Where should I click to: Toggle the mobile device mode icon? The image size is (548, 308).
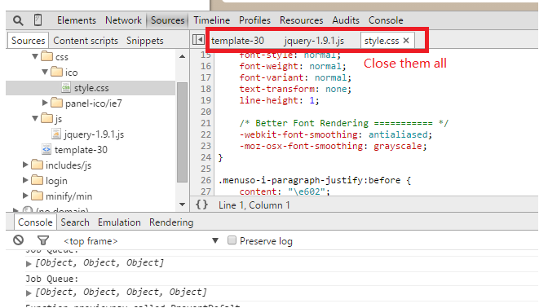coord(38,20)
